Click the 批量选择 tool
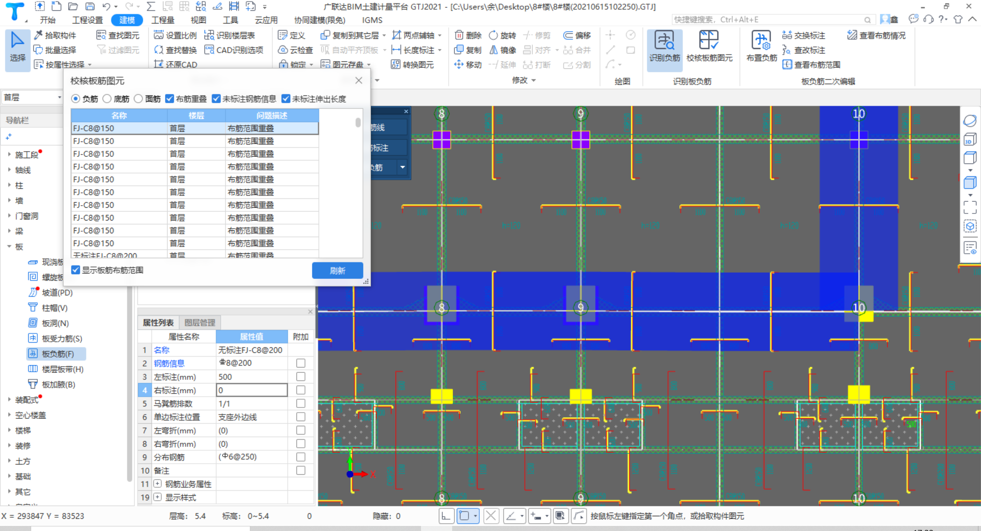 (x=55, y=50)
